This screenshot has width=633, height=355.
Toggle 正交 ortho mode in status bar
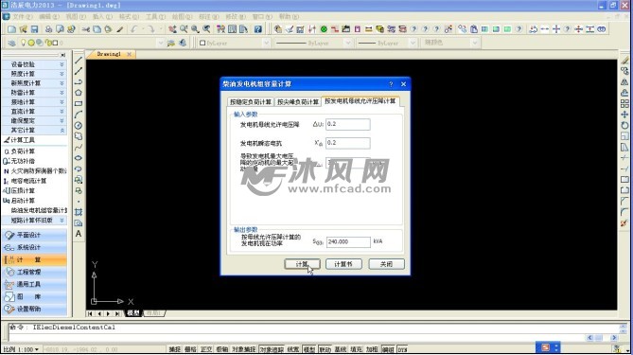pyautogui.click(x=206, y=349)
